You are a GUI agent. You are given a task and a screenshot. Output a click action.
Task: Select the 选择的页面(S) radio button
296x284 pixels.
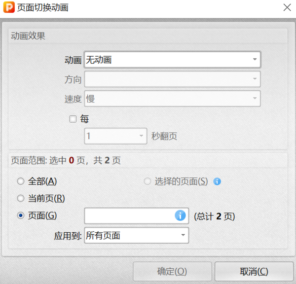click(x=148, y=181)
